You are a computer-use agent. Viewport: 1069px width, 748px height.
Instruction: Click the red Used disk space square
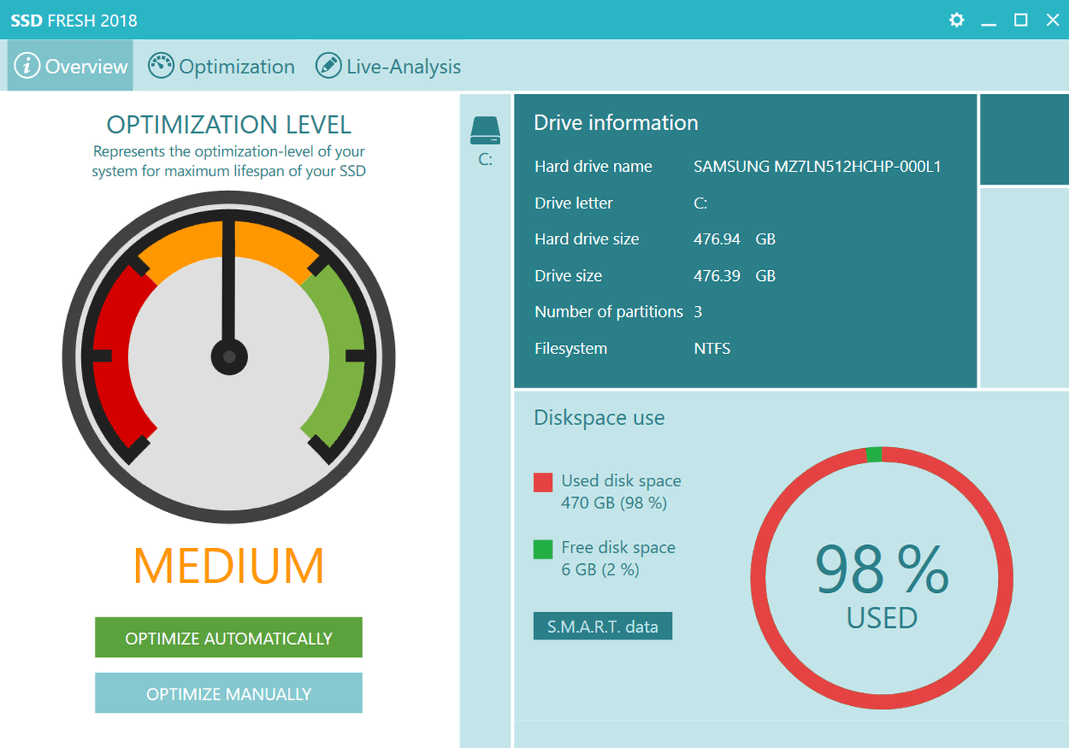pos(542,482)
